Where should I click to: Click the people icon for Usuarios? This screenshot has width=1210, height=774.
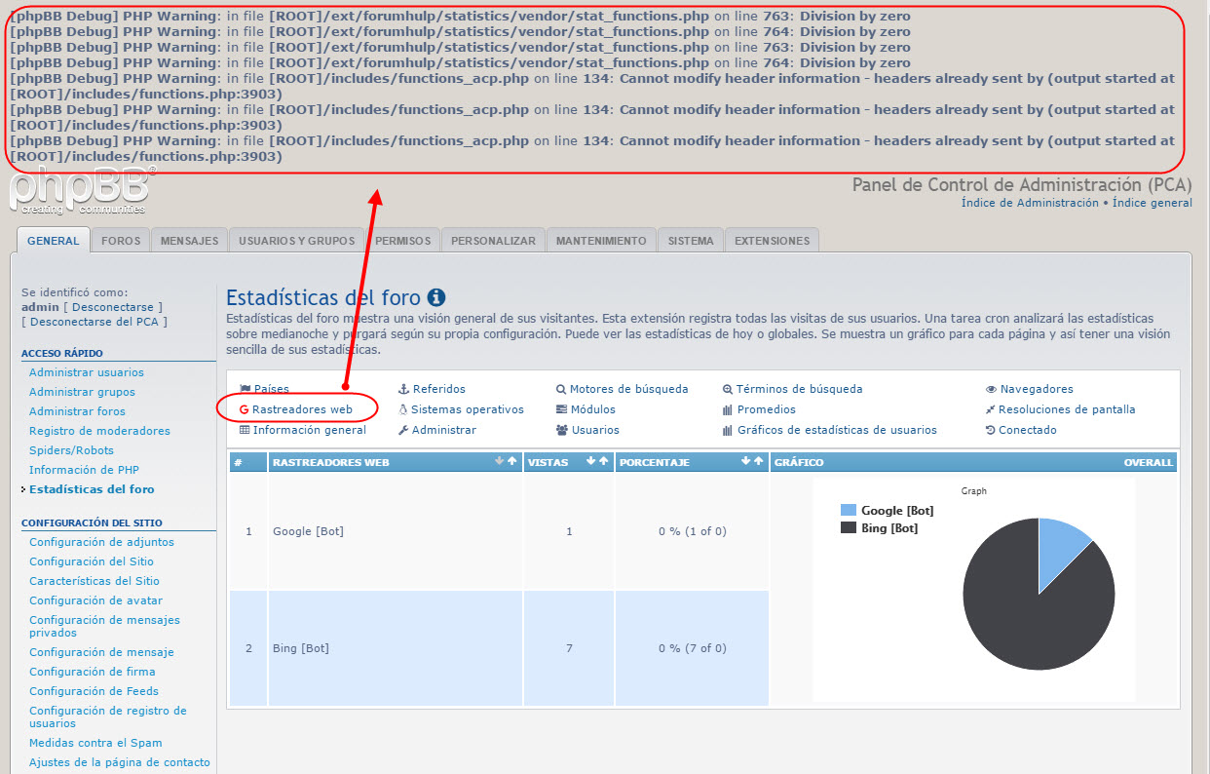click(x=562, y=430)
